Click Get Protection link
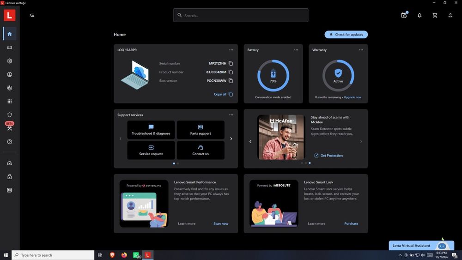Viewport: 462px width, 260px height. coord(328,156)
